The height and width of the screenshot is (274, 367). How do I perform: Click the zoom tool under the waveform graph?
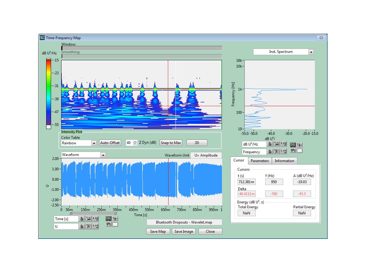coord(108,219)
